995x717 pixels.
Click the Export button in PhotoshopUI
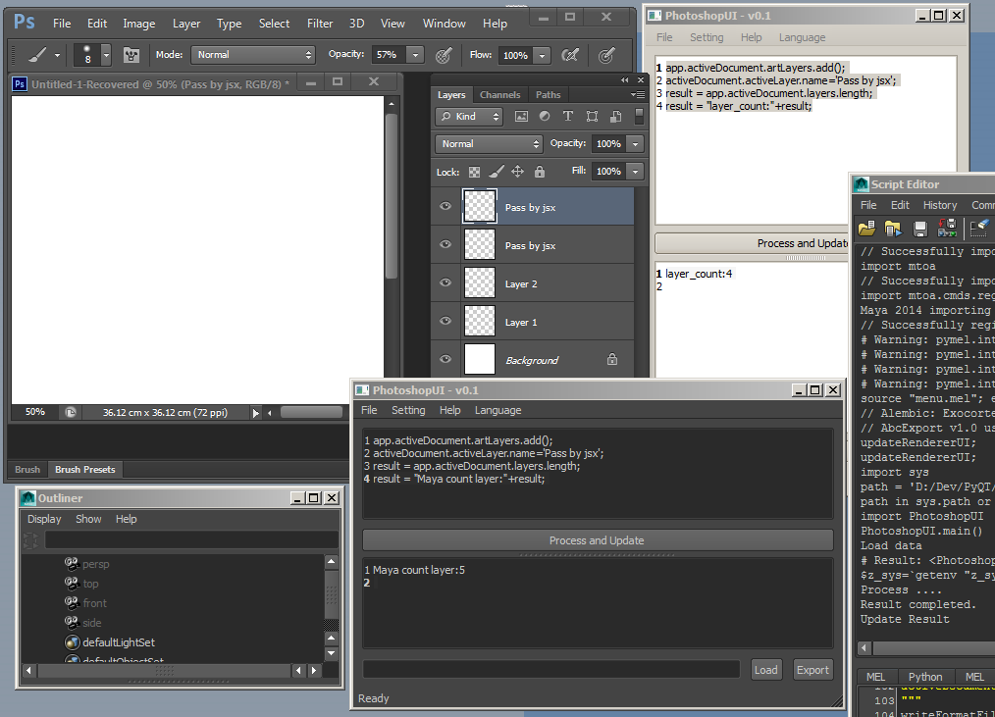[812, 670]
